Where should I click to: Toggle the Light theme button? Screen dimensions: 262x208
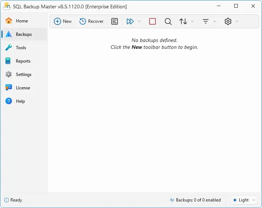241,200
